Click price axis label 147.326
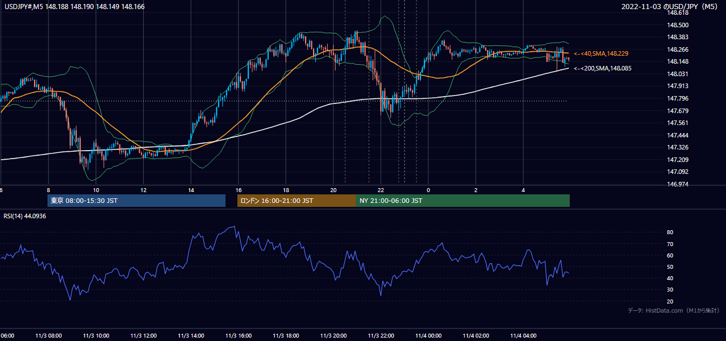The image size is (726, 341). [x=678, y=147]
